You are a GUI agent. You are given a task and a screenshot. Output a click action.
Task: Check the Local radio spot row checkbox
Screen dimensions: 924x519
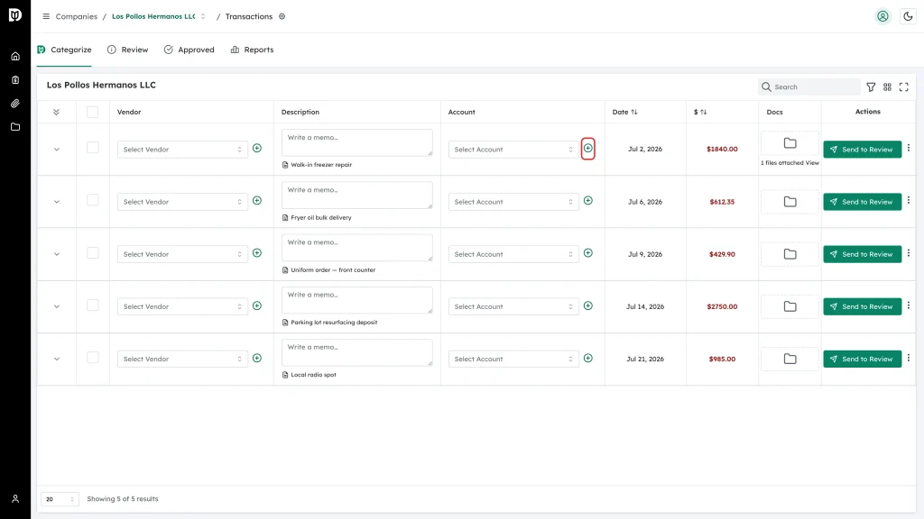[x=93, y=357]
